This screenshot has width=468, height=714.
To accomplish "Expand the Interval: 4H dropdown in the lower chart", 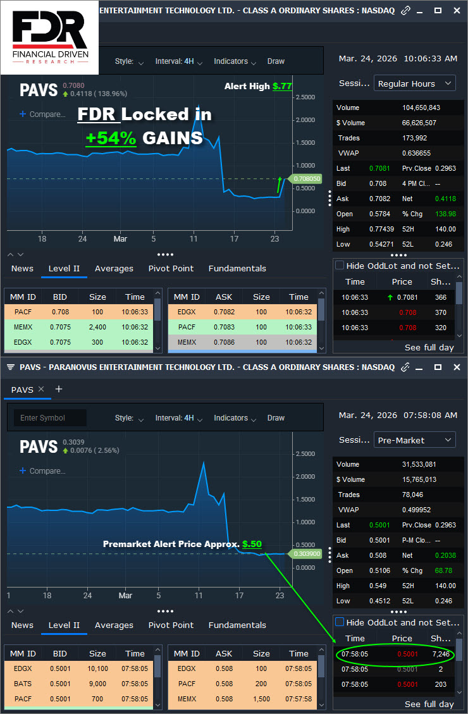I will (x=179, y=418).
